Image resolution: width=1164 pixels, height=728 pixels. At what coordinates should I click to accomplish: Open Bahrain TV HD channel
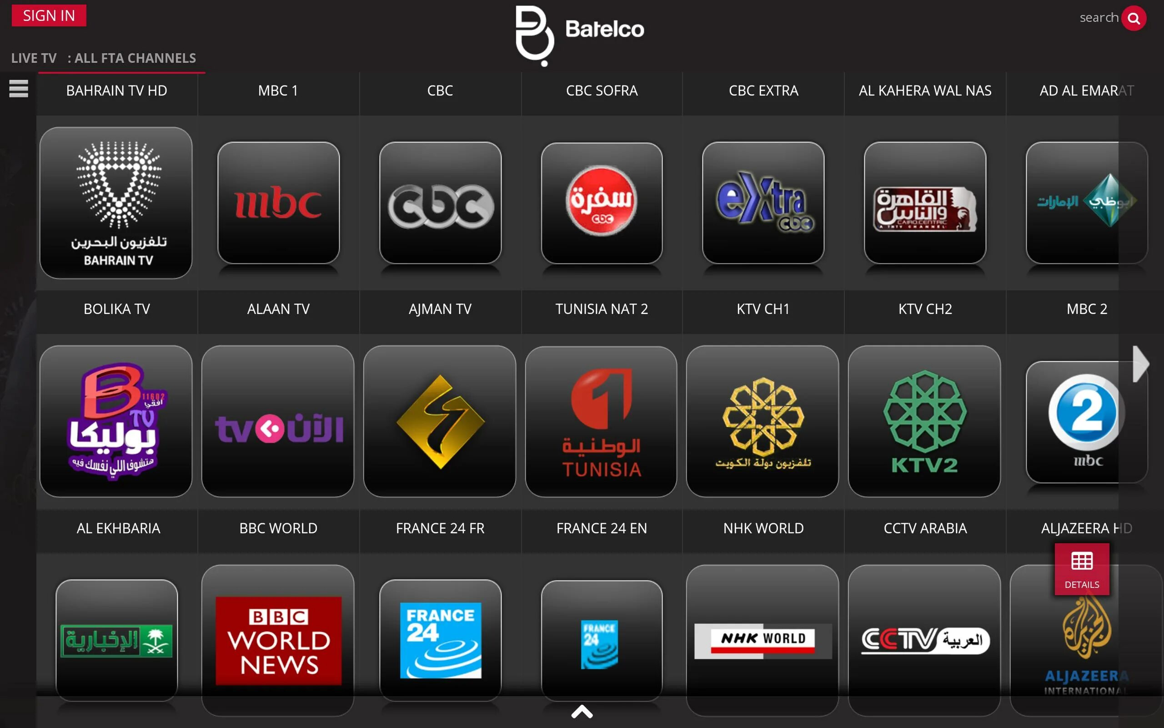pos(117,201)
